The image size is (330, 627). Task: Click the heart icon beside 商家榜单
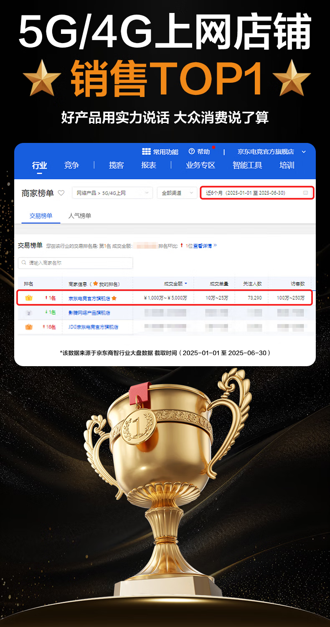(x=61, y=193)
